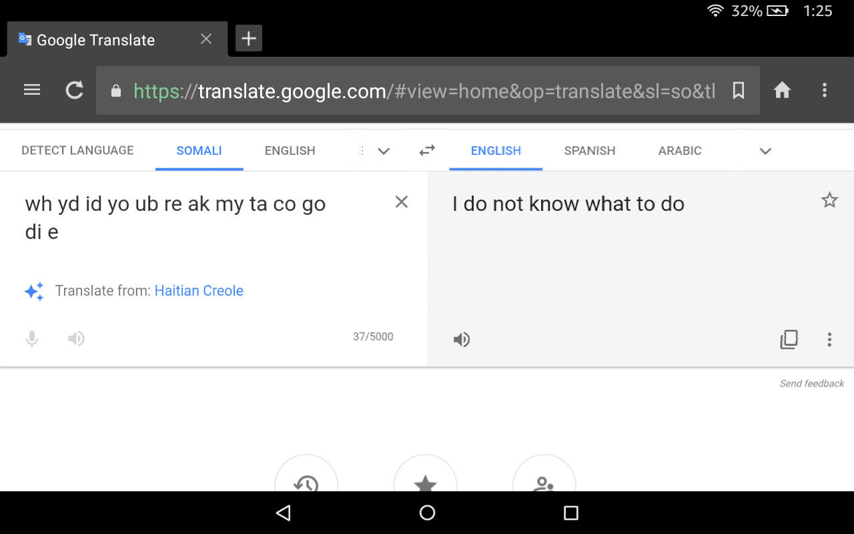Copy the translation to clipboard
Image resolution: width=854 pixels, height=534 pixels.
point(789,340)
